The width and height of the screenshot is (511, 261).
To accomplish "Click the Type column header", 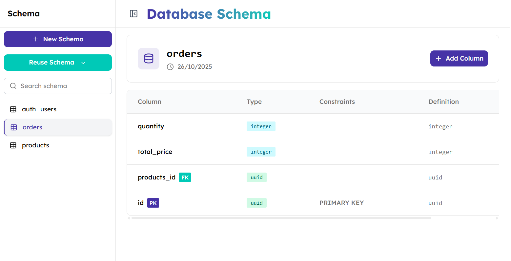I will [x=254, y=102].
